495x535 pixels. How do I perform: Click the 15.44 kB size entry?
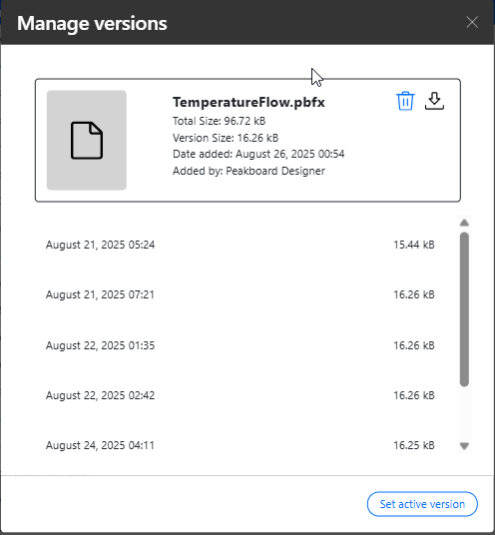click(414, 245)
